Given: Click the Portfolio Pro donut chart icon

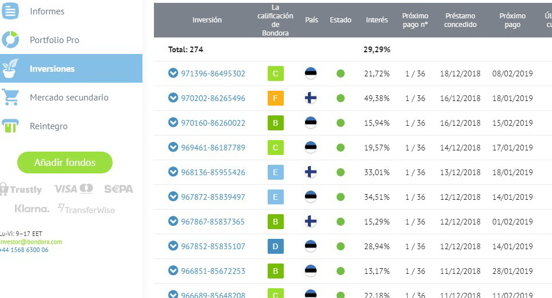Looking at the screenshot, I should coord(10,40).
